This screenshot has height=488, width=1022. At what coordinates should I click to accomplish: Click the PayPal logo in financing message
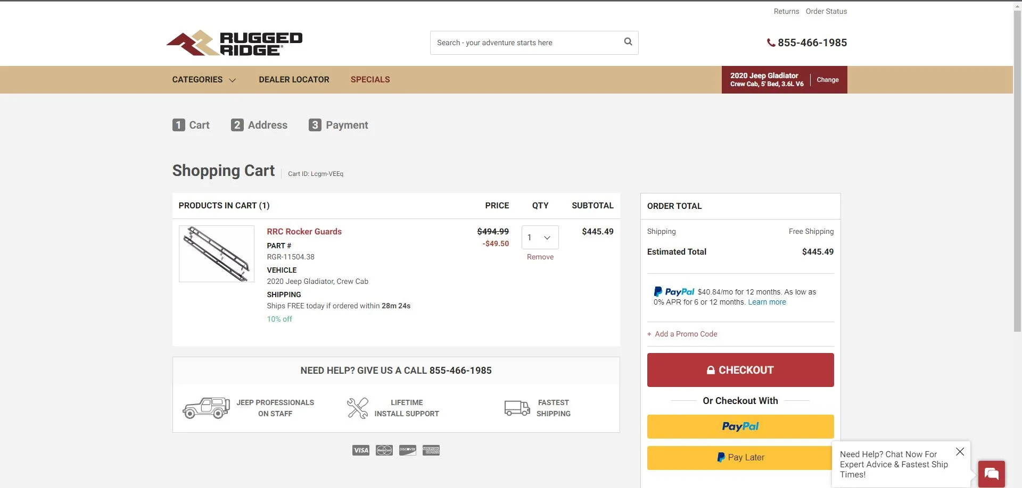(x=674, y=292)
